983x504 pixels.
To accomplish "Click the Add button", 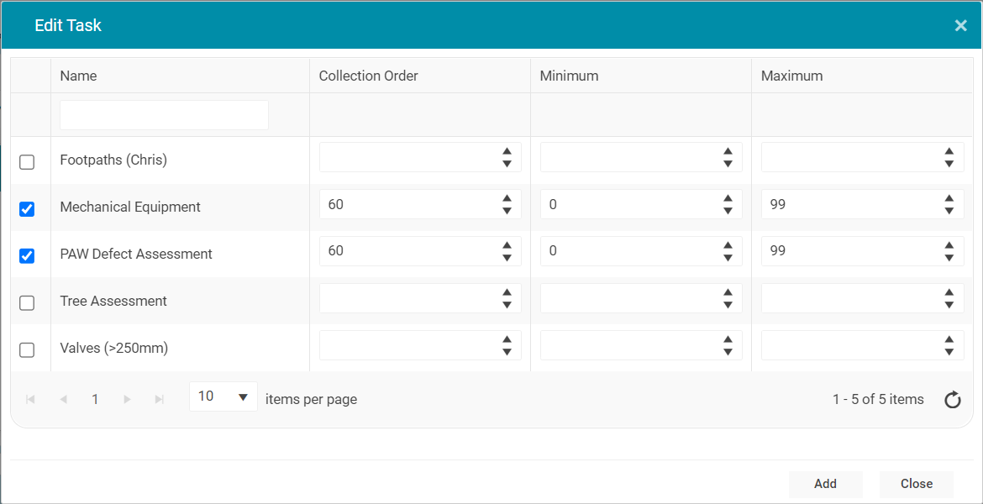I will pos(825,484).
